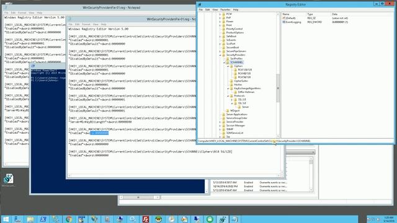Click the PriorityControl folder icon
Screen dimensions: 397x223
click(x=223, y=29)
